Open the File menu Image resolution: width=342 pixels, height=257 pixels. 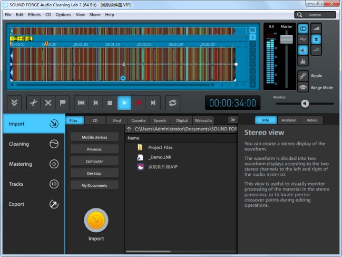pos(8,15)
